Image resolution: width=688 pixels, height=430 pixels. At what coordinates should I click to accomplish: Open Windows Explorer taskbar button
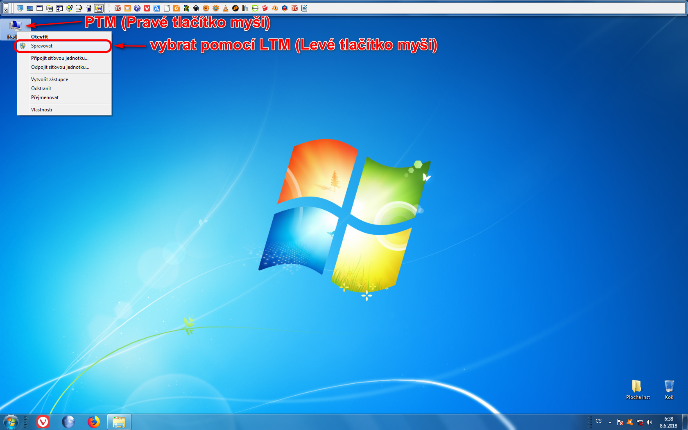119,422
